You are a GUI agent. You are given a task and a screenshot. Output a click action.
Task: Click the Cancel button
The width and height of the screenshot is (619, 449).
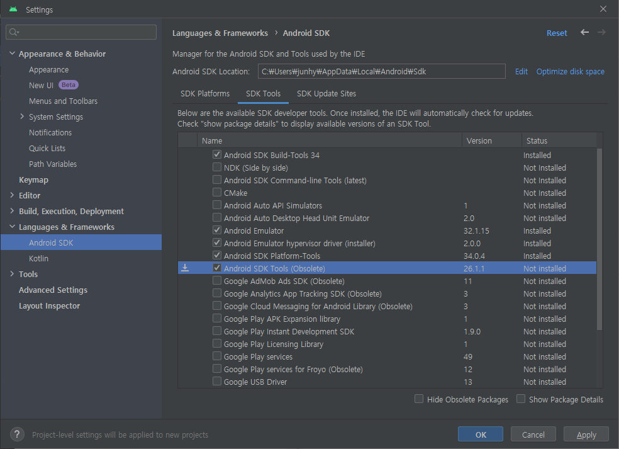533,435
